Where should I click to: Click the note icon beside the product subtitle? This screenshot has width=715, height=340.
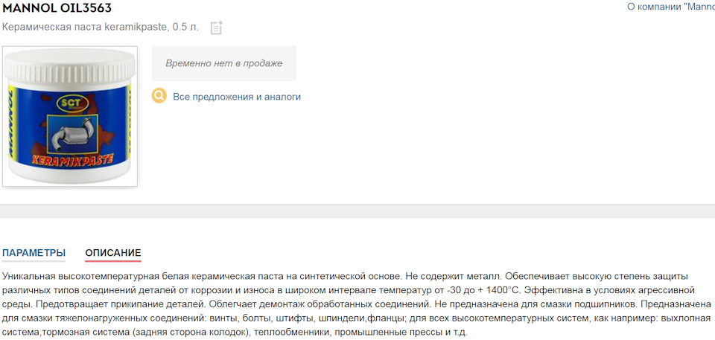[216, 28]
